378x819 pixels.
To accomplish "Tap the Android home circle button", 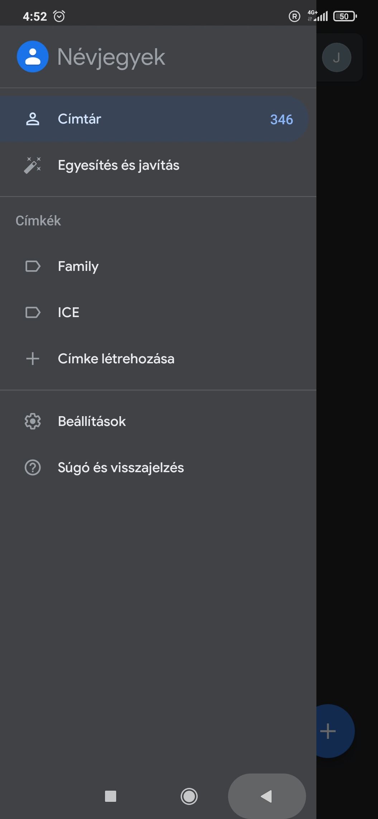I will [189, 796].
